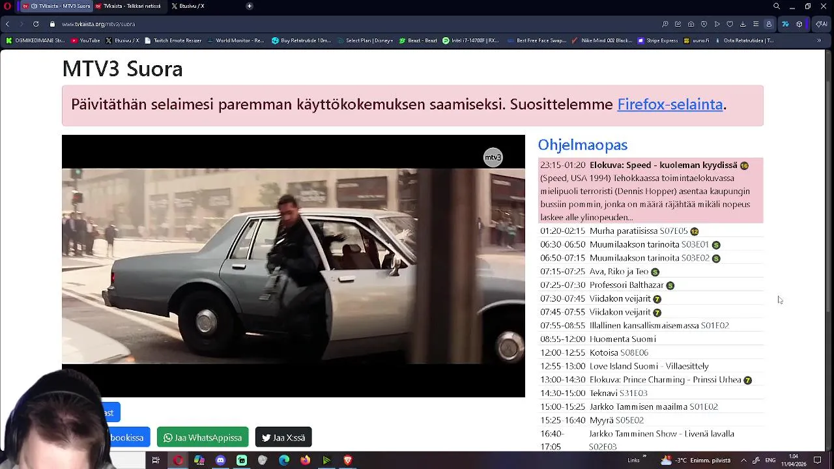Open the Ohjelmaopas heading link
The image size is (834, 469).
[x=582, y=145]
